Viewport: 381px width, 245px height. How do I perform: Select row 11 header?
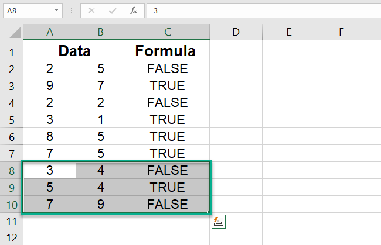(x=12, y=222)
